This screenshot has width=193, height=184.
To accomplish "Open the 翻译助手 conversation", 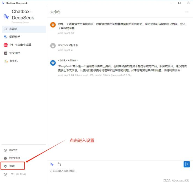I will [24, 37].
